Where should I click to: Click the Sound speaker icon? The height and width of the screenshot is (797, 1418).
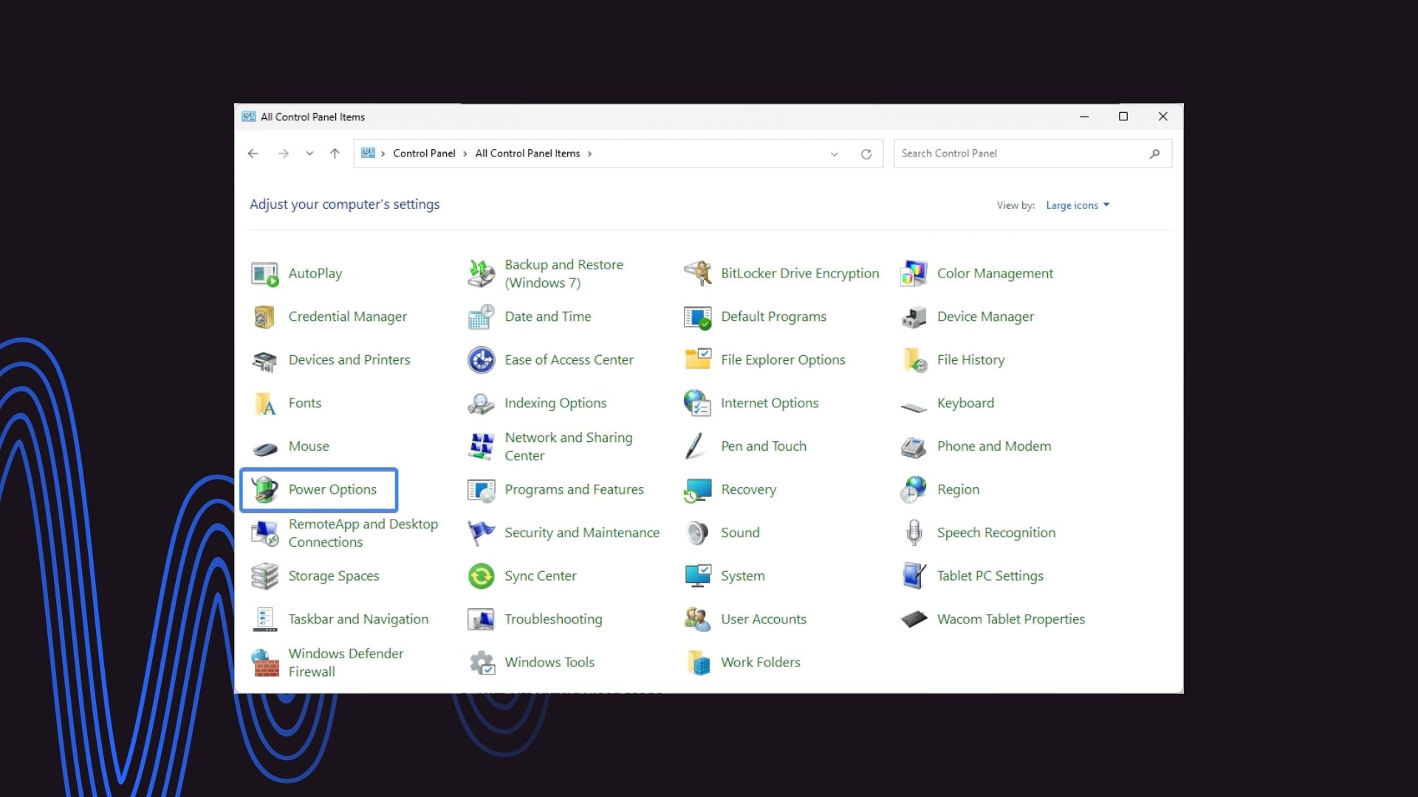click(697, 533)
